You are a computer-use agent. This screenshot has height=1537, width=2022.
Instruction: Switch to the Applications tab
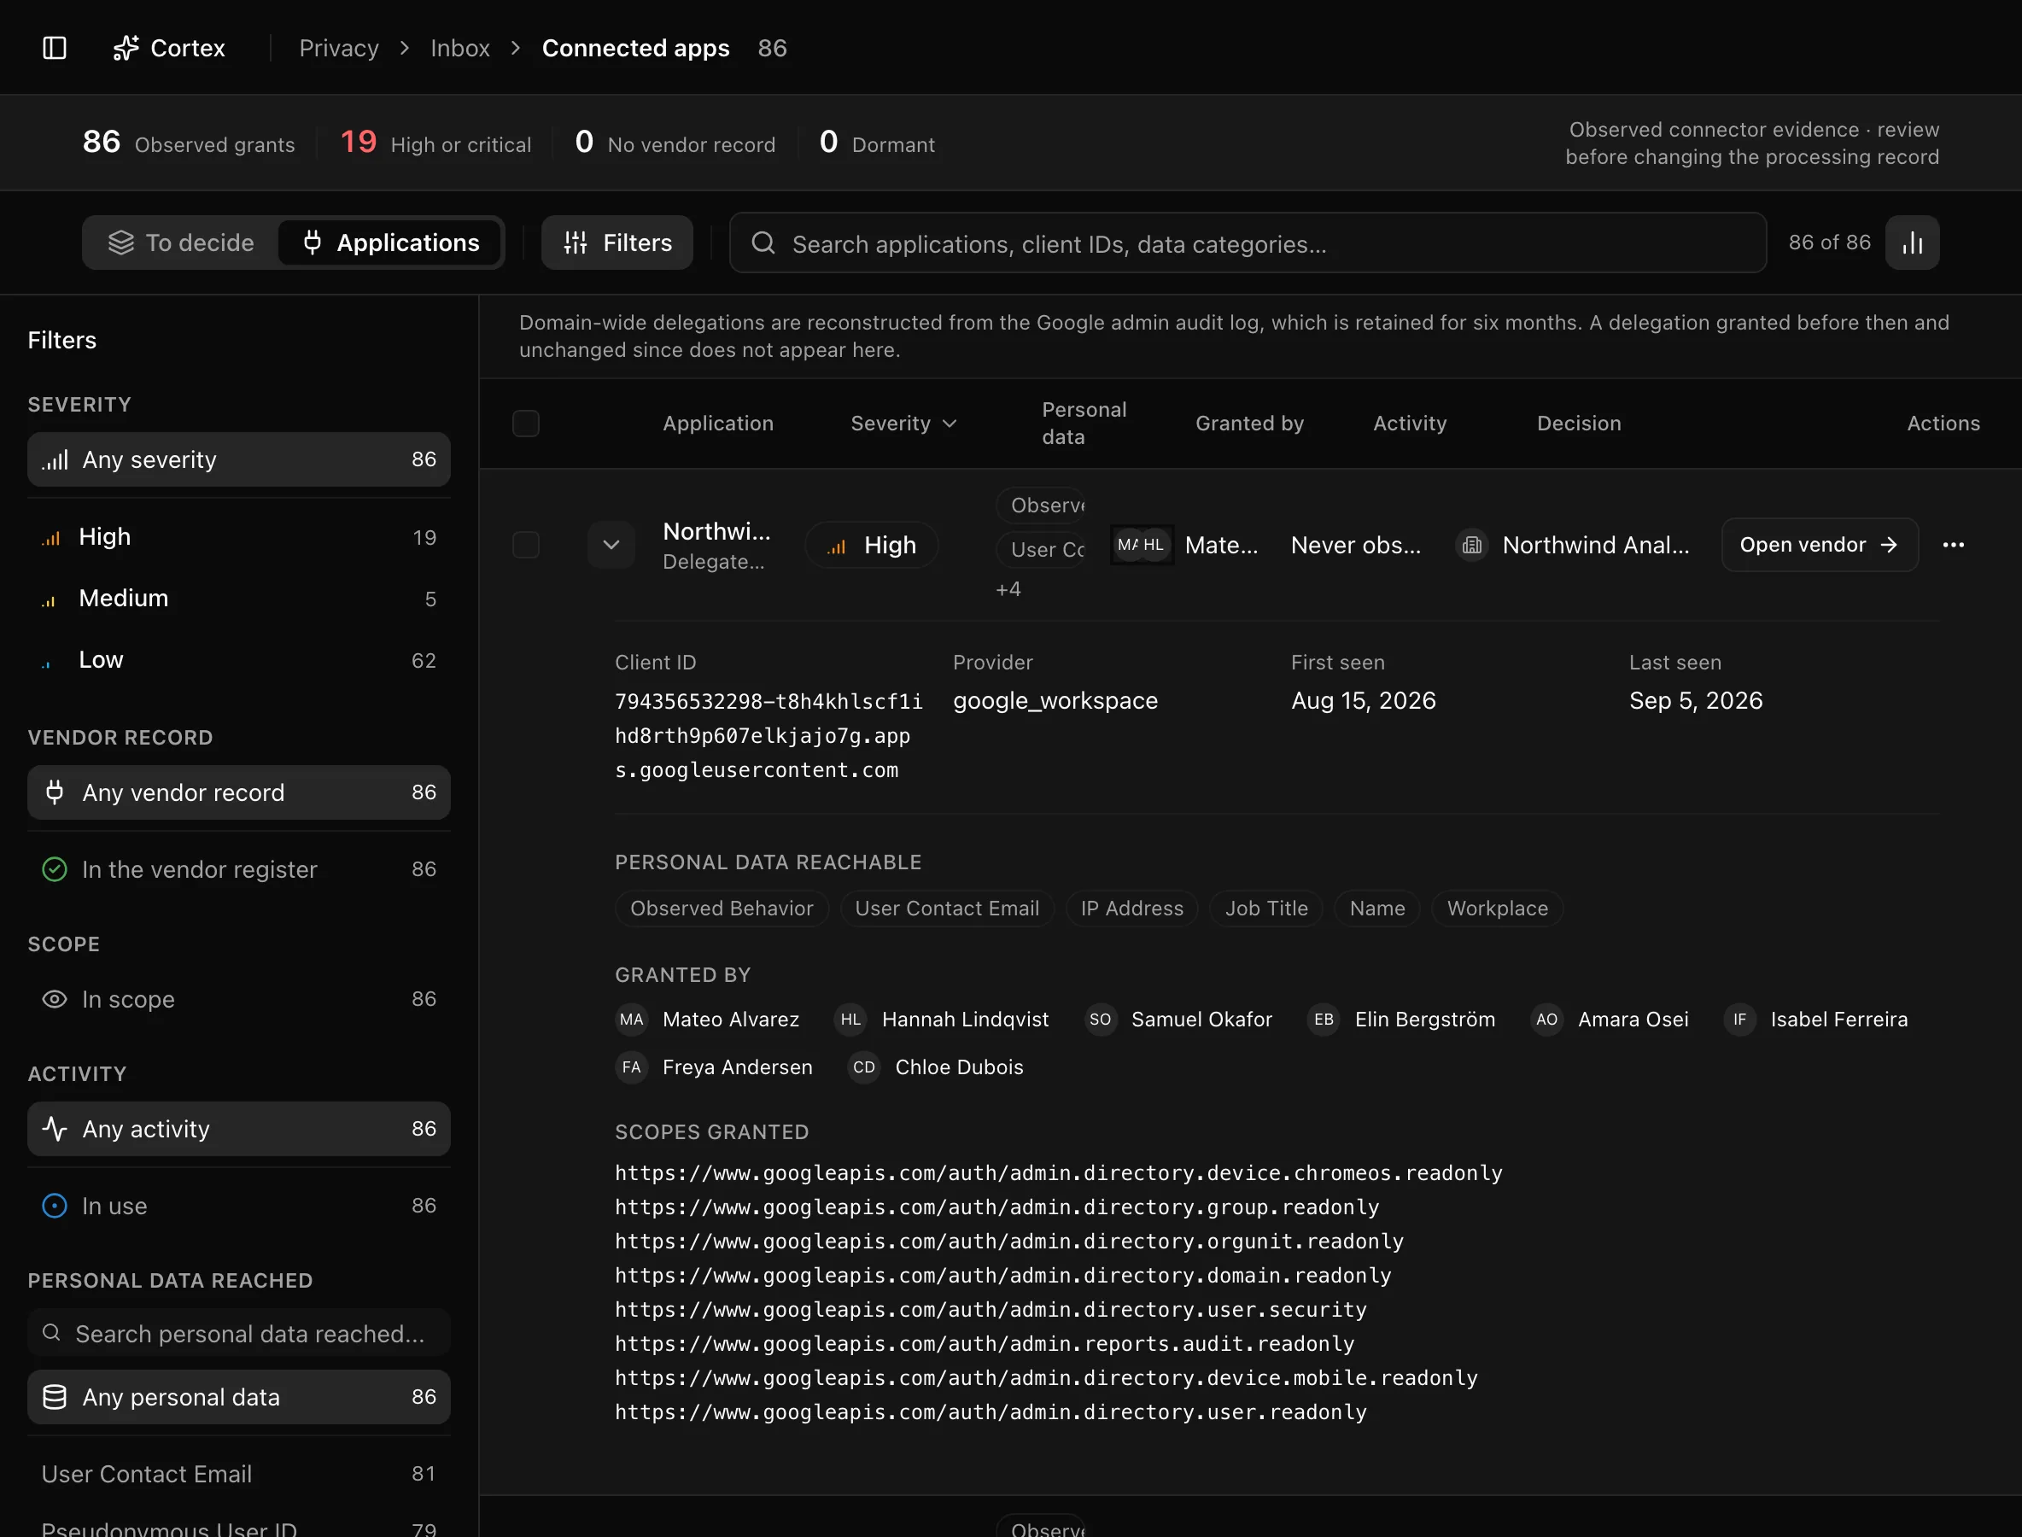391,243
